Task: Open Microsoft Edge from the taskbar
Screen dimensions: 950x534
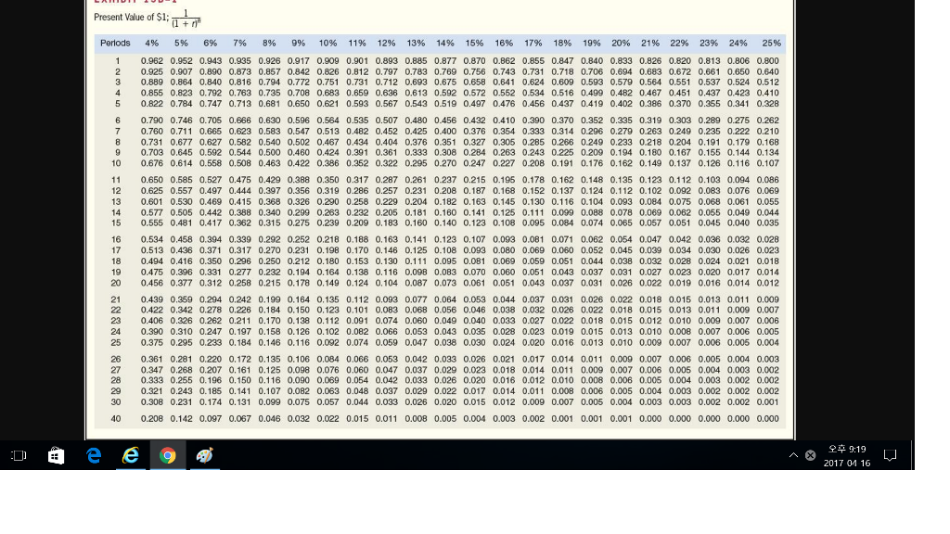Action: (x=94, y=455)
